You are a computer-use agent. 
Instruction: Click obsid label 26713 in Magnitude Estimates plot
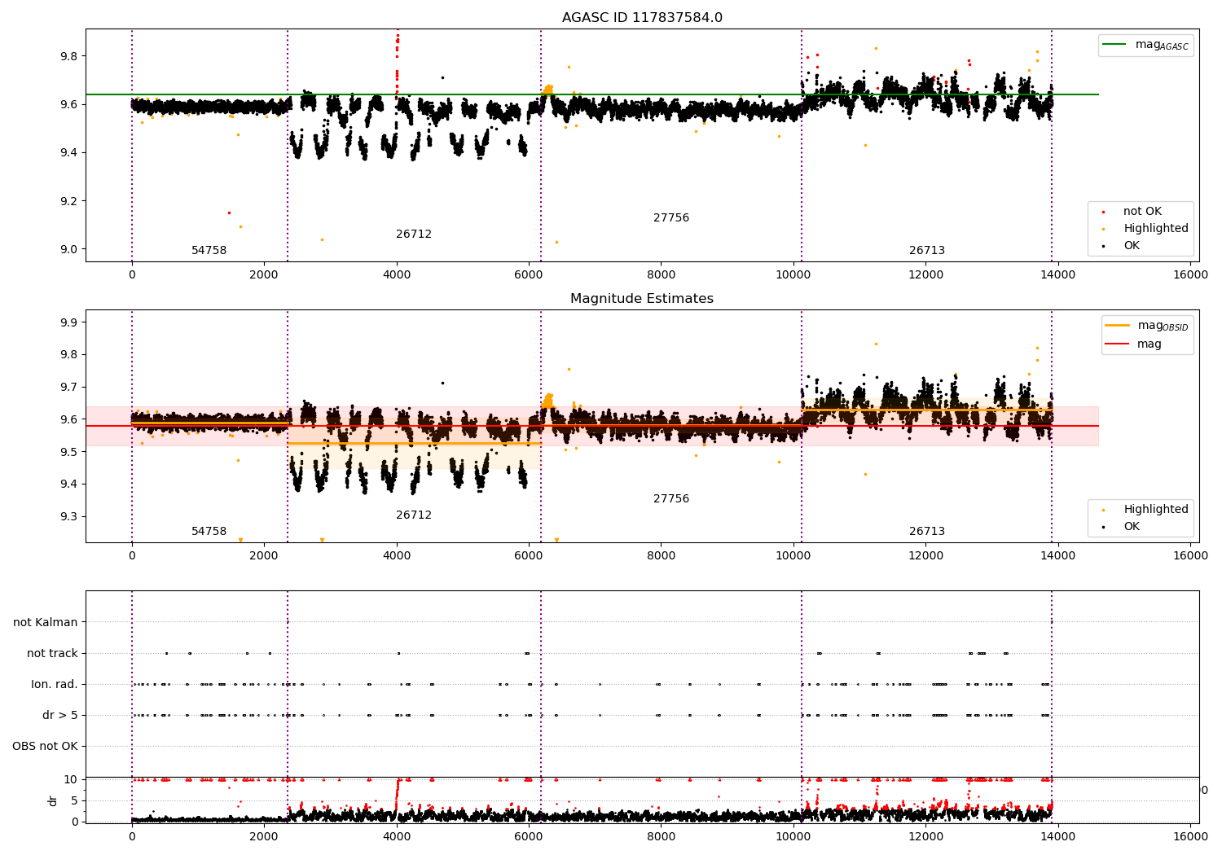pos(927,532)
